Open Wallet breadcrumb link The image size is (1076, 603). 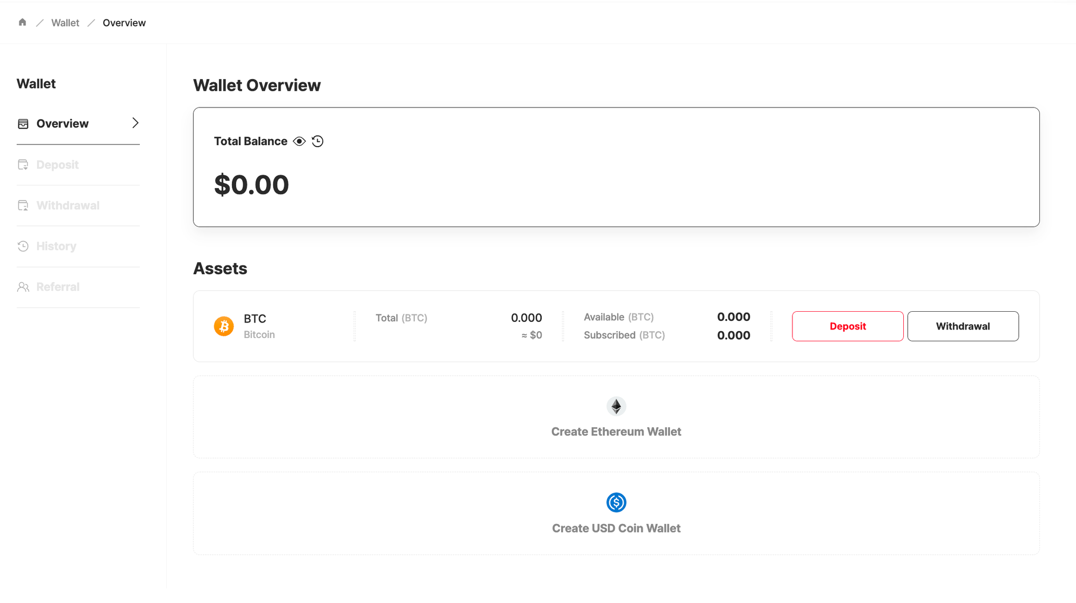tap(65, 23)
